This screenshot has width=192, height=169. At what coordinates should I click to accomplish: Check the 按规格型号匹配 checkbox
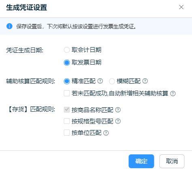click(67, 121)
